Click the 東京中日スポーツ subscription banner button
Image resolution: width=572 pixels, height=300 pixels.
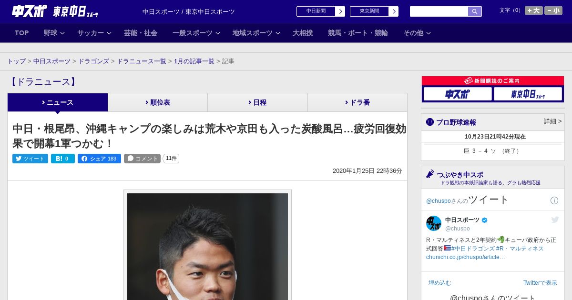(528, 94)
